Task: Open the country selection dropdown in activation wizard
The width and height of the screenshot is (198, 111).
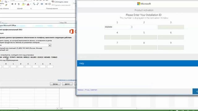Action: coord(50,45)
